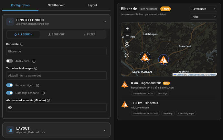This screenshot has height=140, width=223.
Task: Click the fit-to-markers focus icon on map
Action: point(127,55)
